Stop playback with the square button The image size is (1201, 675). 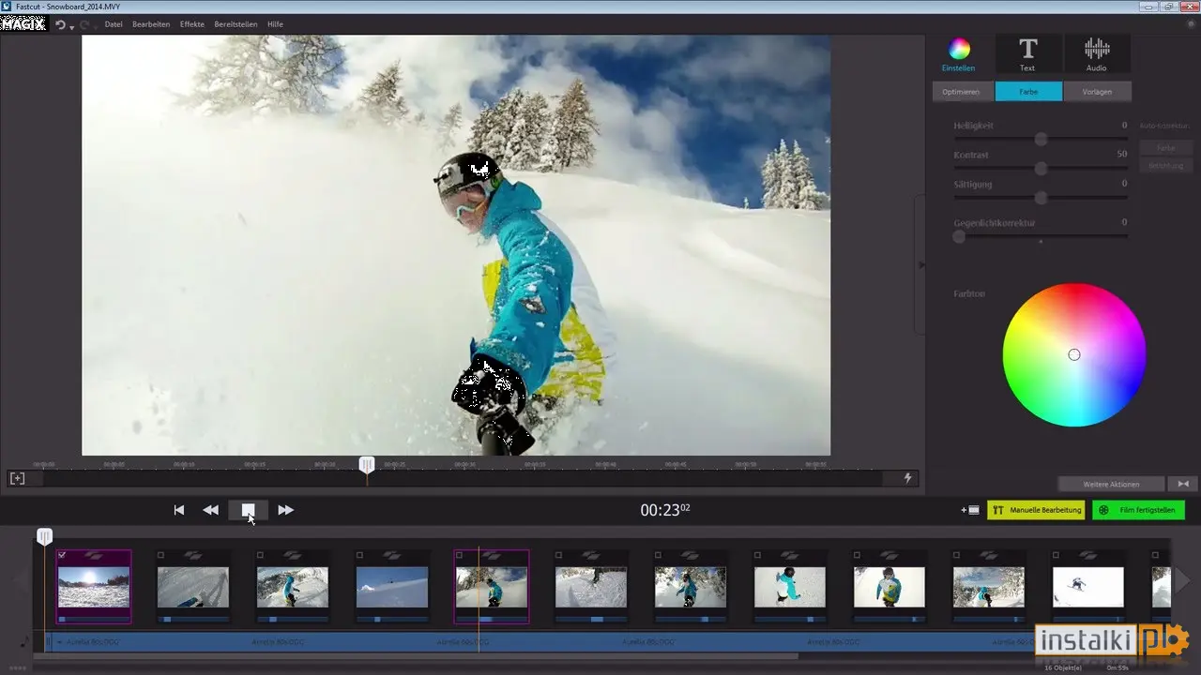pyautogui.click(x=248, y=510)
